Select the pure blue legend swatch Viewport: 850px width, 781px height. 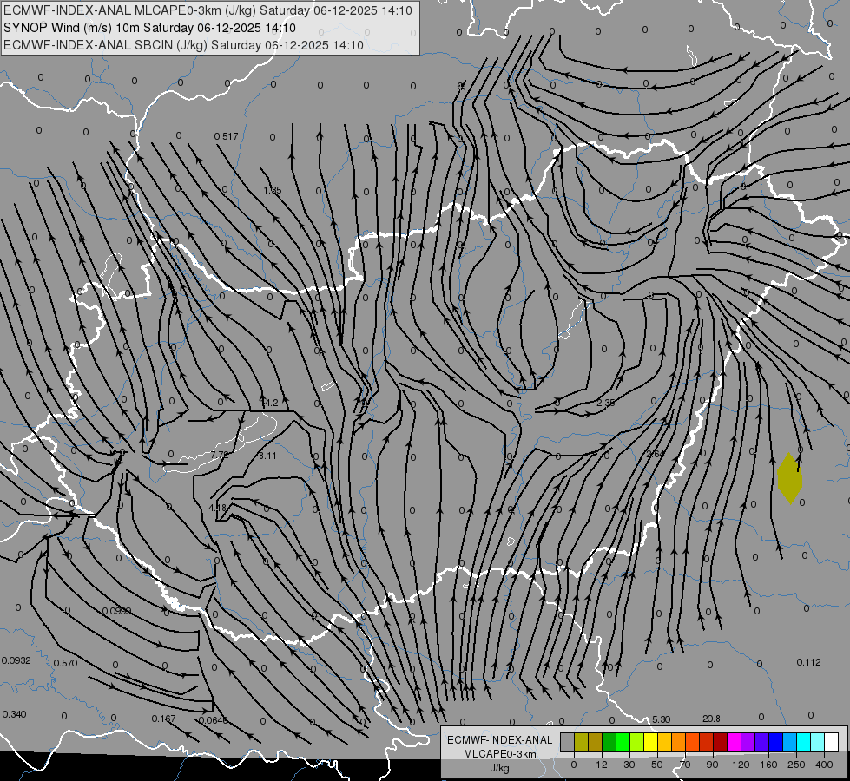(x=776, y=743)
